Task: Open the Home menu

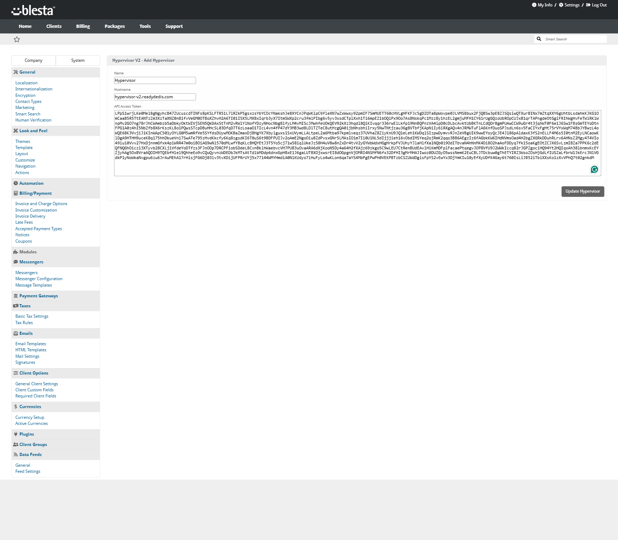Action: point(25,26)
